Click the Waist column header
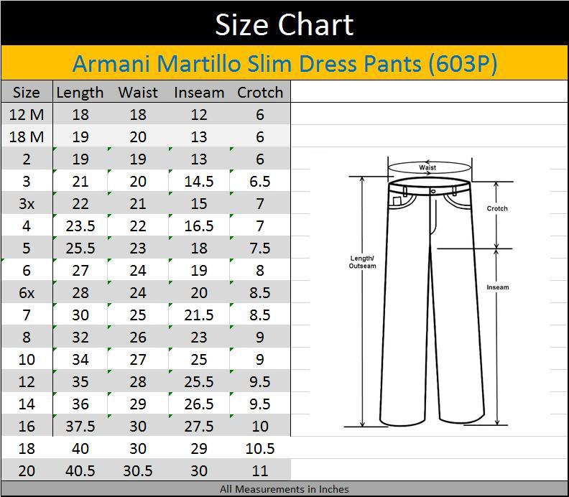The width and height of the screenshot is (569, 497). coord(138,93)
